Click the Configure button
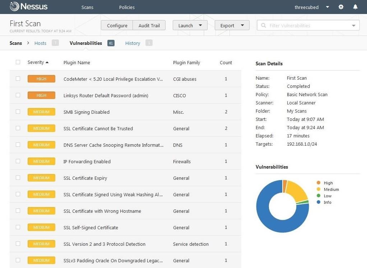The width and height of the screenshot is (367, 268). 117,25
